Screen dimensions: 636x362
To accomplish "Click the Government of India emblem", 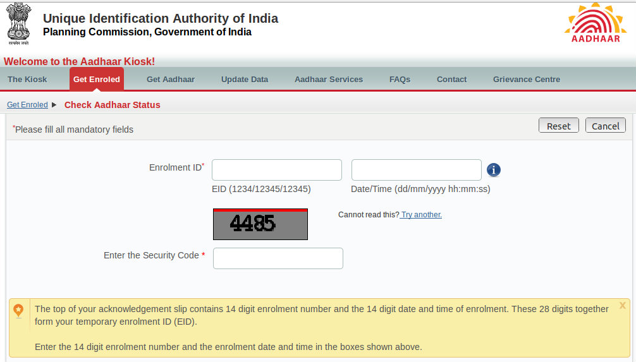I will point(19,24).
